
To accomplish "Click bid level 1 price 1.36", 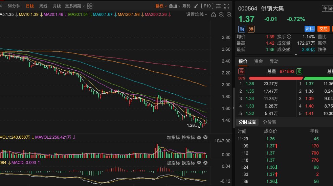I will 250,84.
